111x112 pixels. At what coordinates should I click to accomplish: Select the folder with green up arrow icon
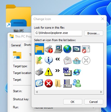39,60
